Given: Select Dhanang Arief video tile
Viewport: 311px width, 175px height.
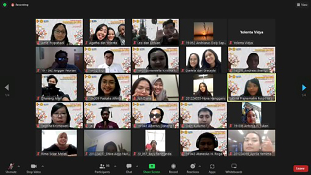Looking at the screenshot, I should [59, 87].
